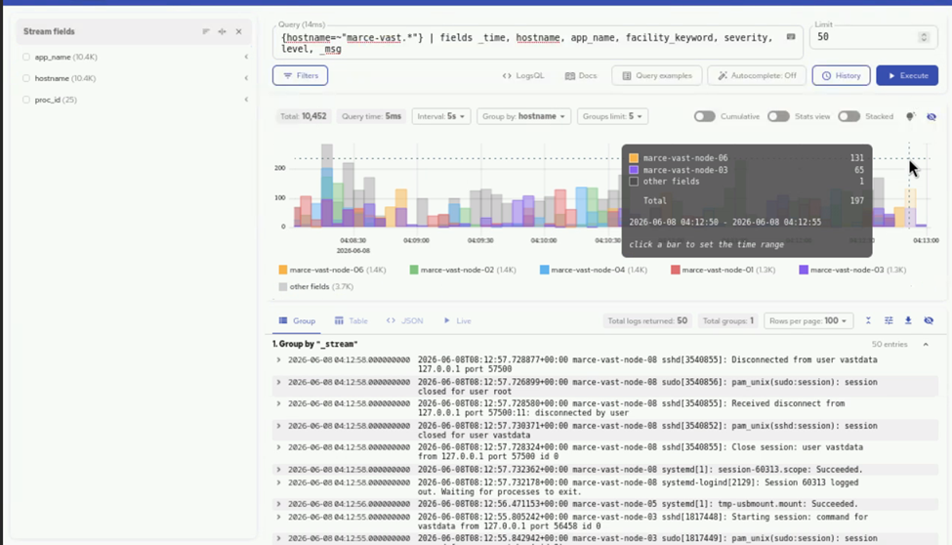Check the hostname stream field
This screenshot has width=952, height=545.
point(26,78)
